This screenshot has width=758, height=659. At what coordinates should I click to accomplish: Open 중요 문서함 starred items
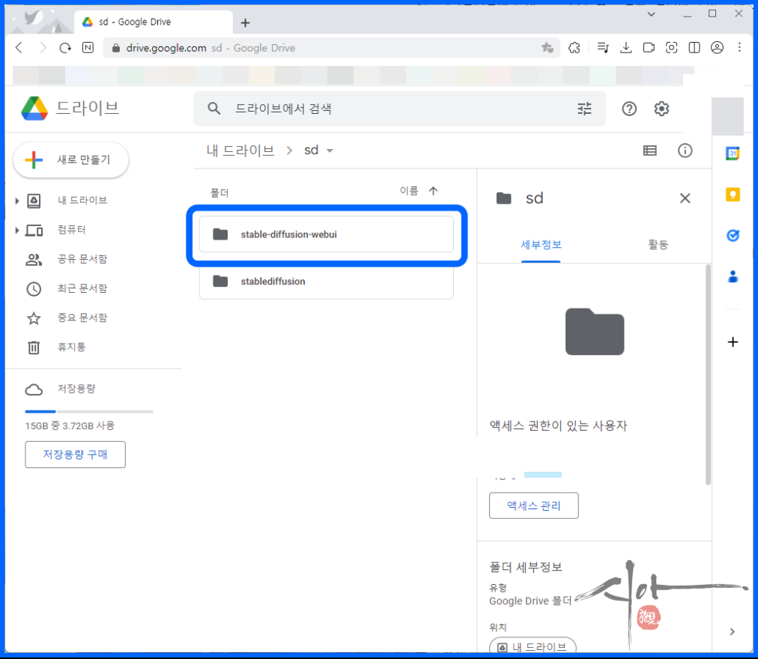82,318
